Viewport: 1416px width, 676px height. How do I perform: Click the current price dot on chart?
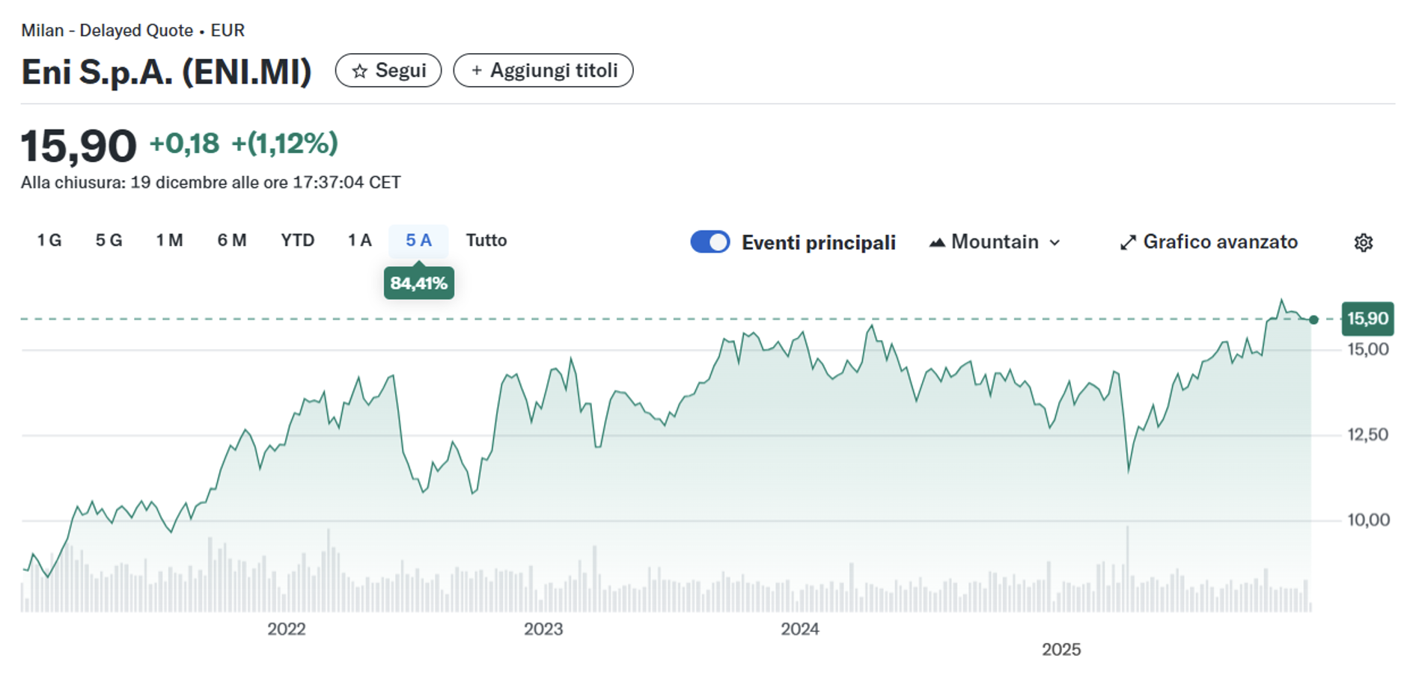click(1313, 320)
